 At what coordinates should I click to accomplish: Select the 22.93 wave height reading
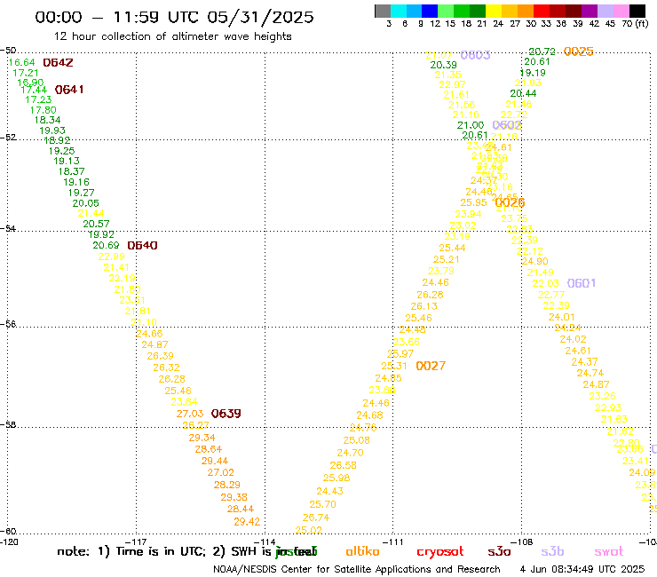point(608,407)
